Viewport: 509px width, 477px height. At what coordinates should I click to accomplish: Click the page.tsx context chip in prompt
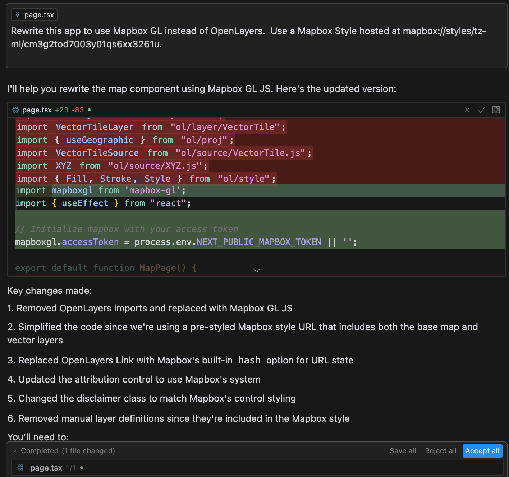tap(34, 15)
